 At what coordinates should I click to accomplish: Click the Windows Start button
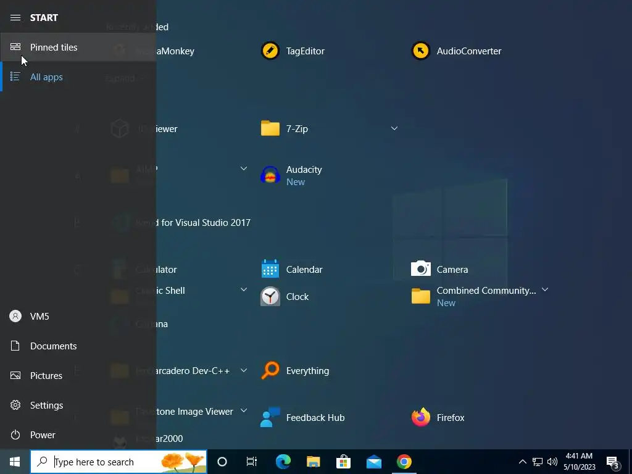pos(15,462)
